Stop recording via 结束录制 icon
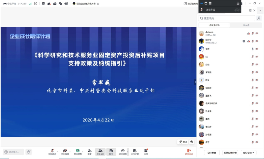The image size is (264, 159). tap(122, 151)
